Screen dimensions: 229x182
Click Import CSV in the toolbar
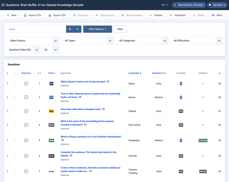[32, 15]
